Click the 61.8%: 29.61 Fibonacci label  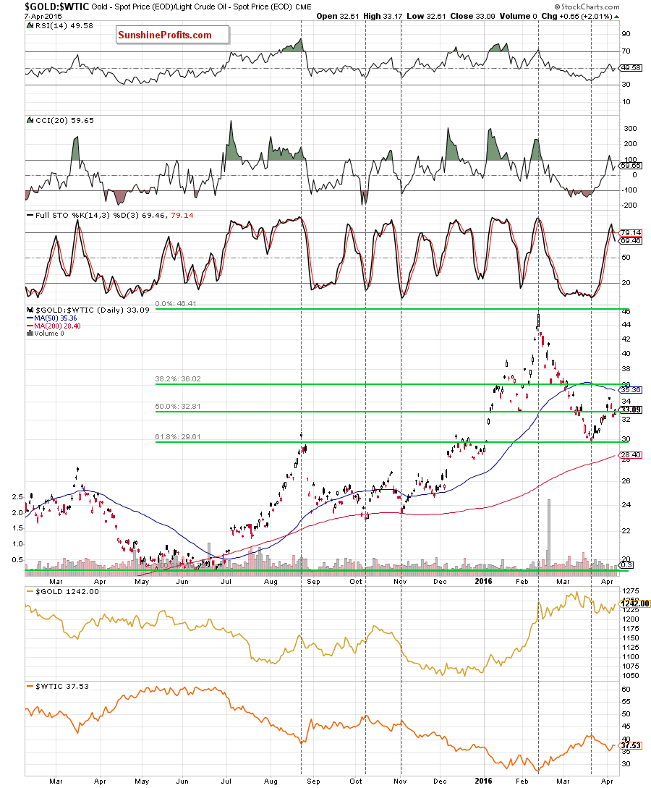(178, 437)
